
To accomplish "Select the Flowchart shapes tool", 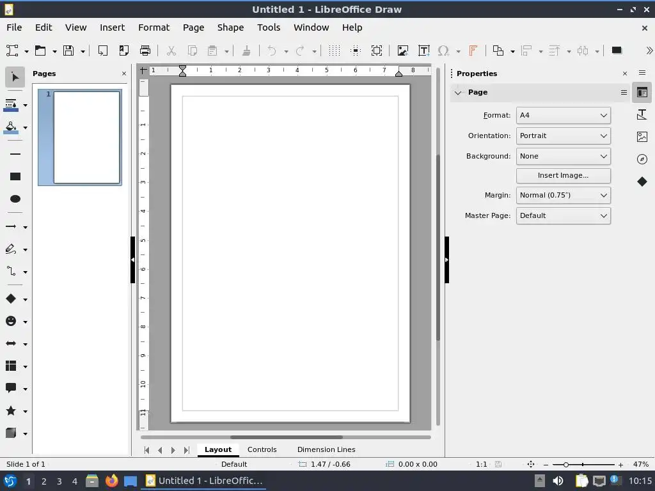I will pos(12,366).
